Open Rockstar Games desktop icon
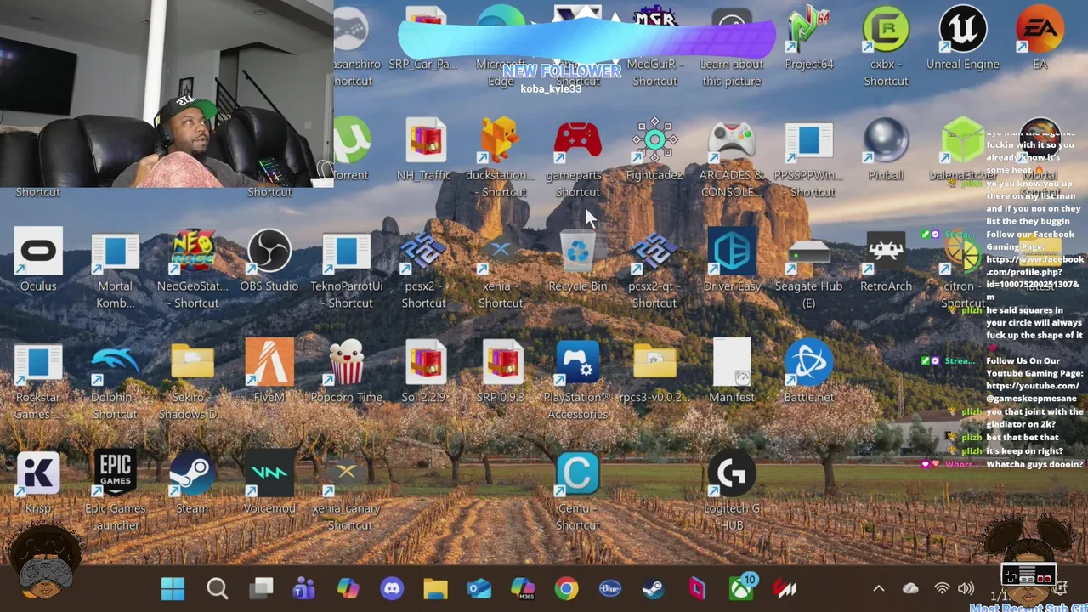 38,363
